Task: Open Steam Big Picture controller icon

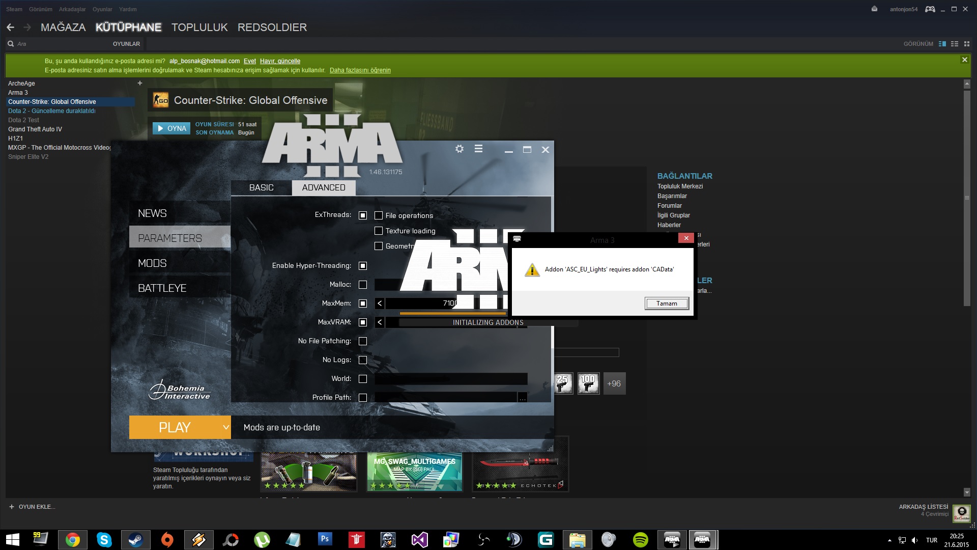Action: (930, 9)
